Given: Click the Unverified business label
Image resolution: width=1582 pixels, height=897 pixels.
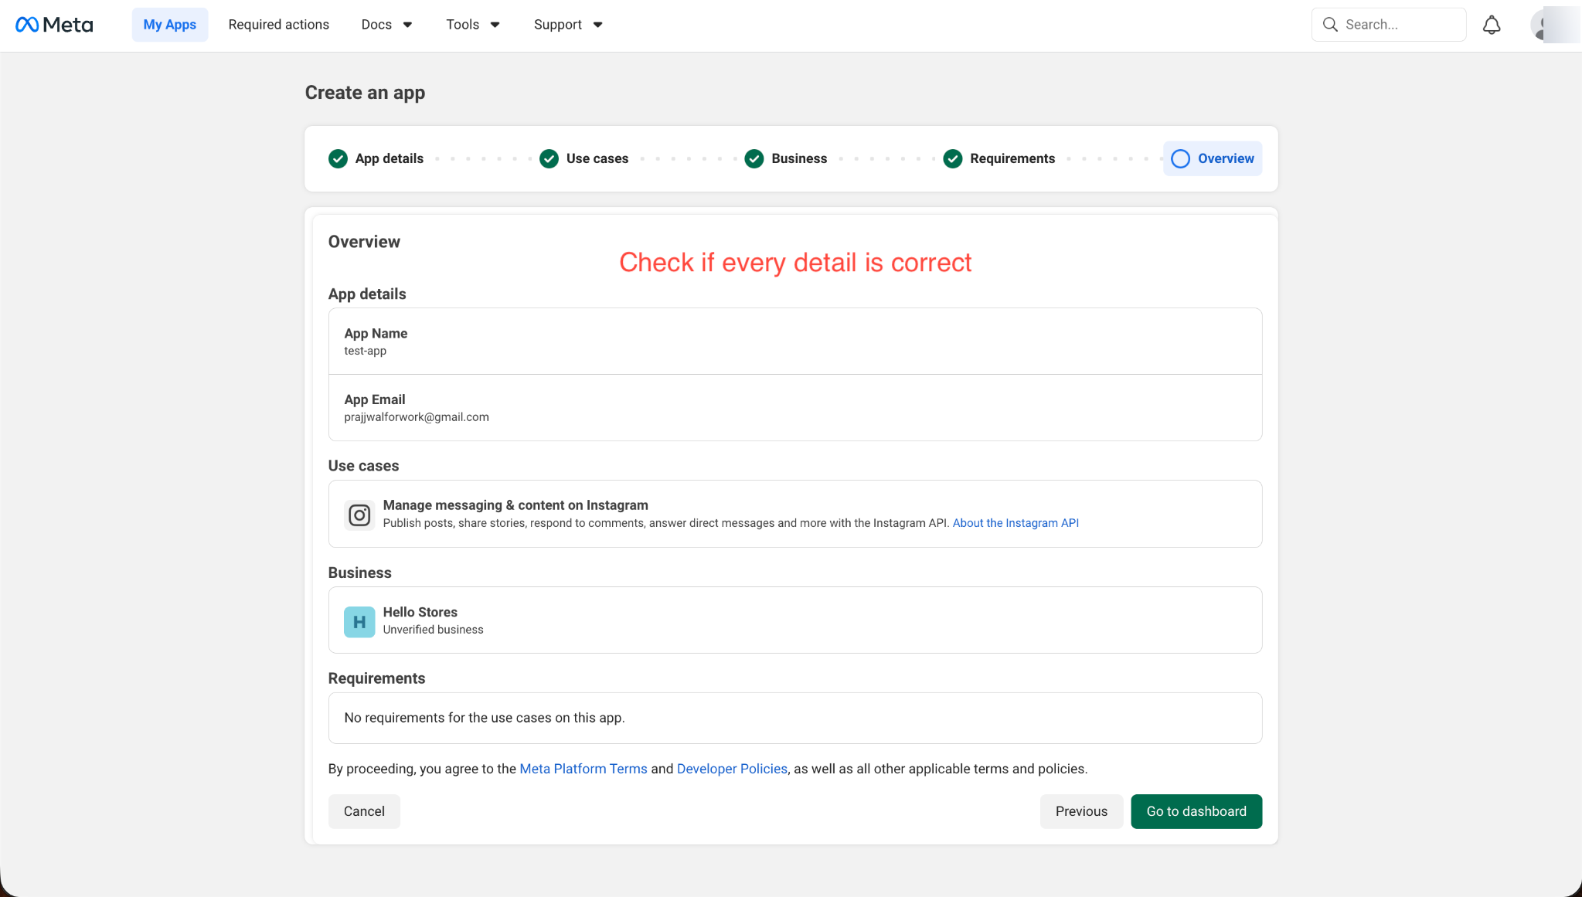Looking at the screenshot, I should tap(433, 630).
